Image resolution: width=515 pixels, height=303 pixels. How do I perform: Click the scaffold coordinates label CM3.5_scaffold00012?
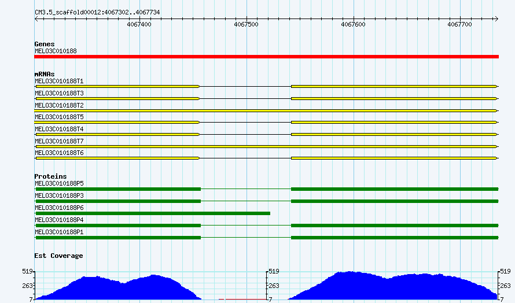pos(97,13)
